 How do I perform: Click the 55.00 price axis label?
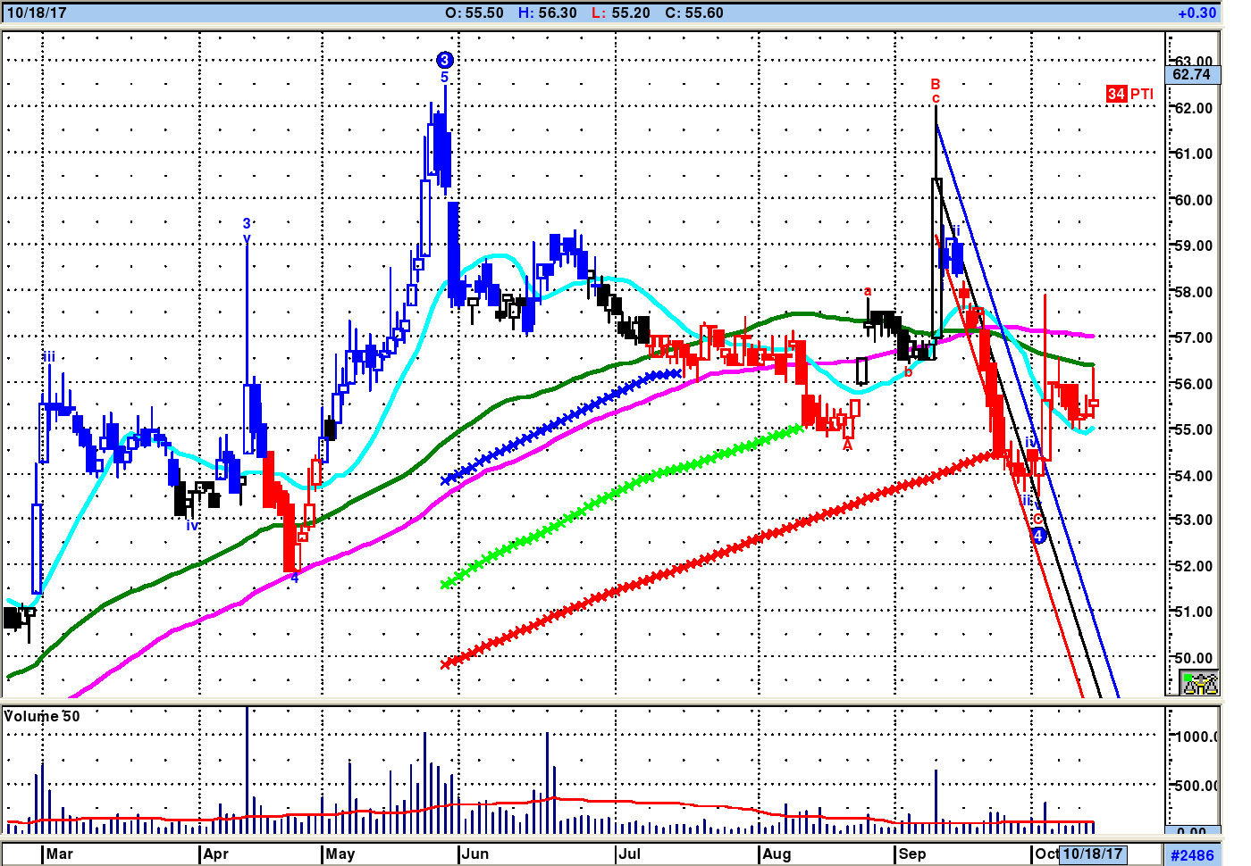pos(1194,429)
